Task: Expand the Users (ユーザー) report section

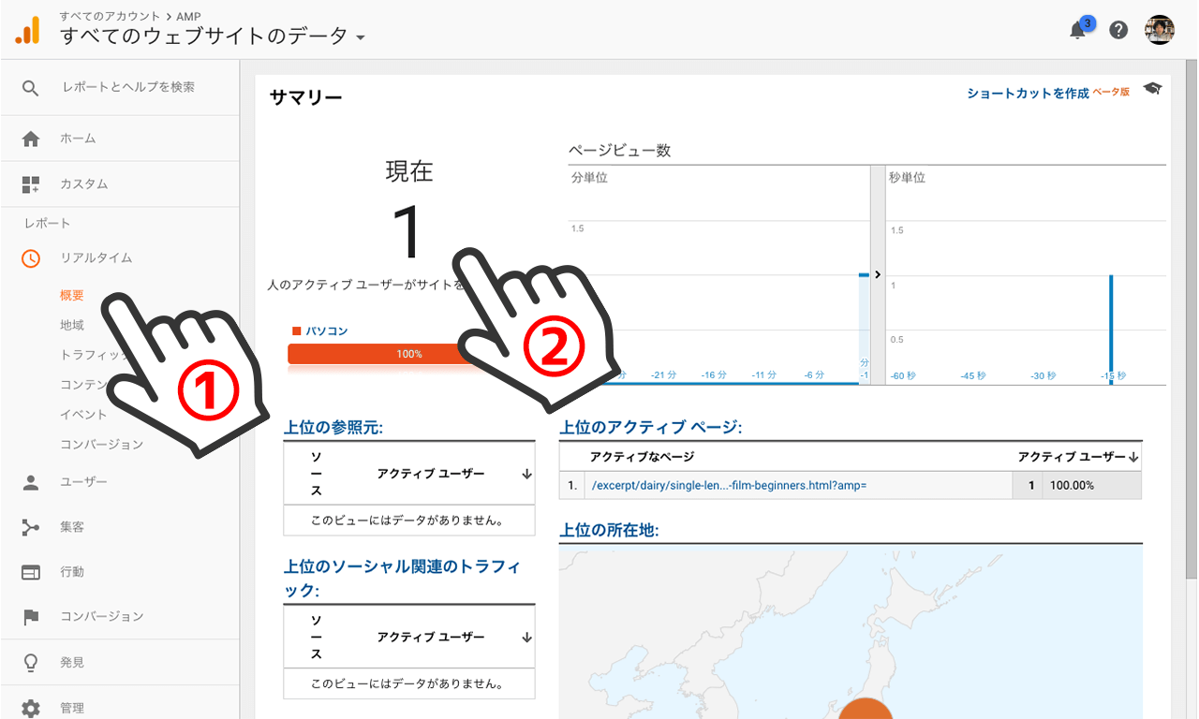Action: 83,482
